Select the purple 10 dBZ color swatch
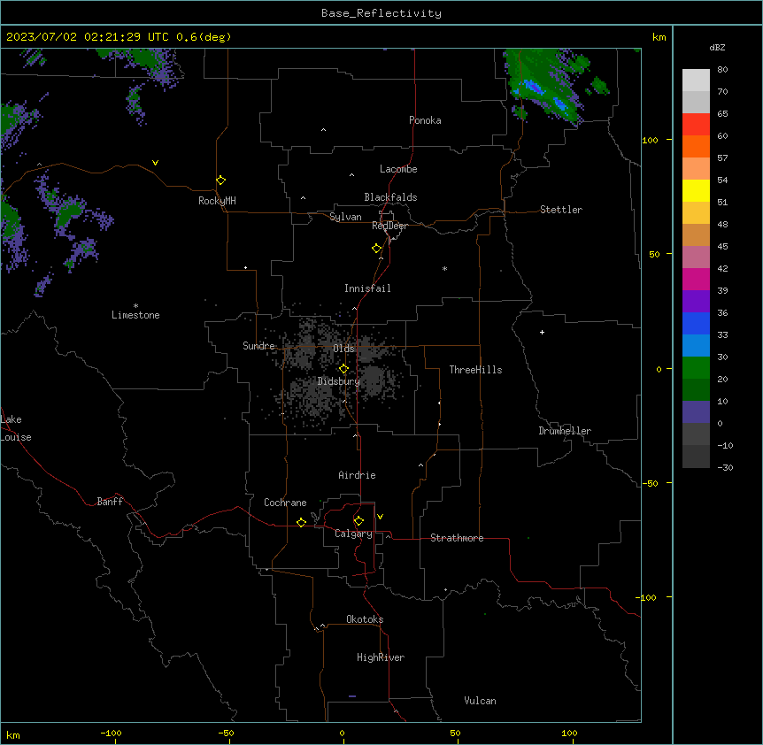The width and height of the screenshot is (763, 745). click(696, 412)
